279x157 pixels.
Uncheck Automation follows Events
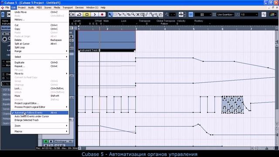pyautogui.click(x=40, y=113)
